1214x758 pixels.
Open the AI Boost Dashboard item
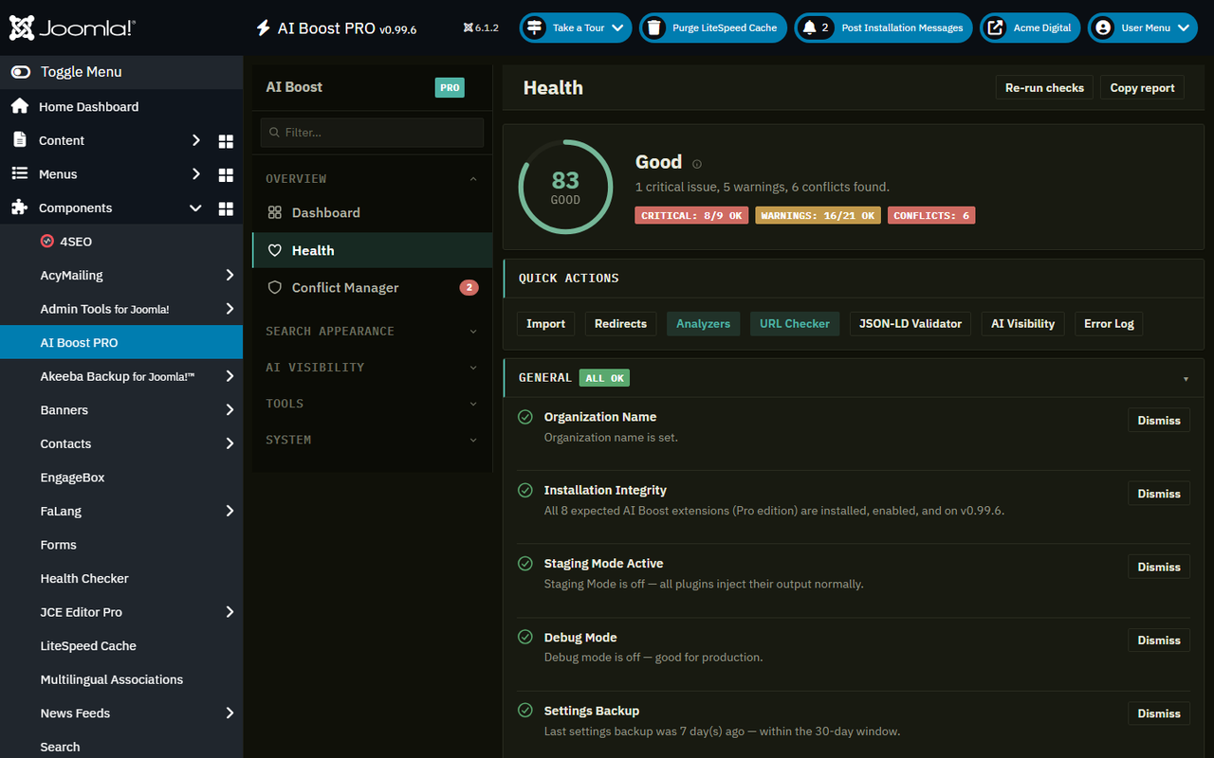click(x=372, y=213)
